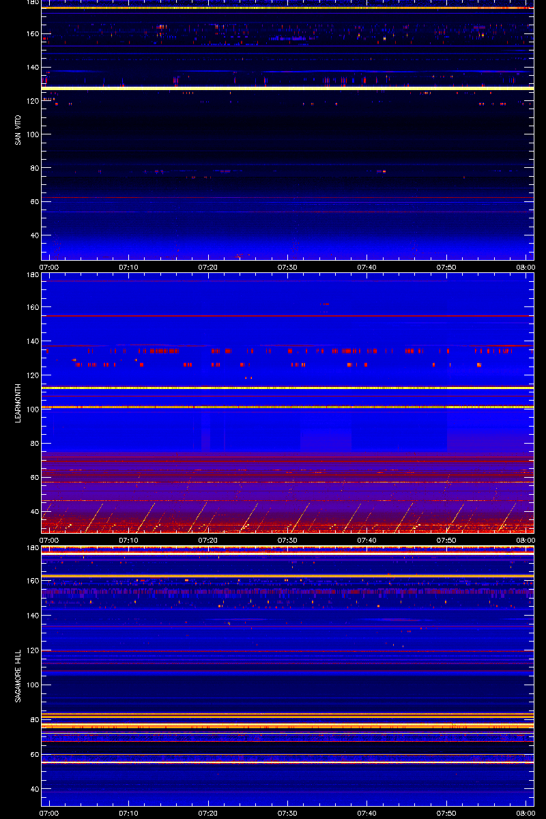Screen dimensions: 546x819
Task: Pick 08:00 label under Sagamore Hill panel
Action: click(x=526, y=813)
